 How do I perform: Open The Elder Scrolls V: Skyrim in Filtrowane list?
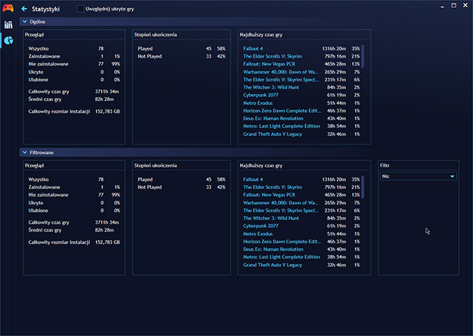[x=273, y=187]
